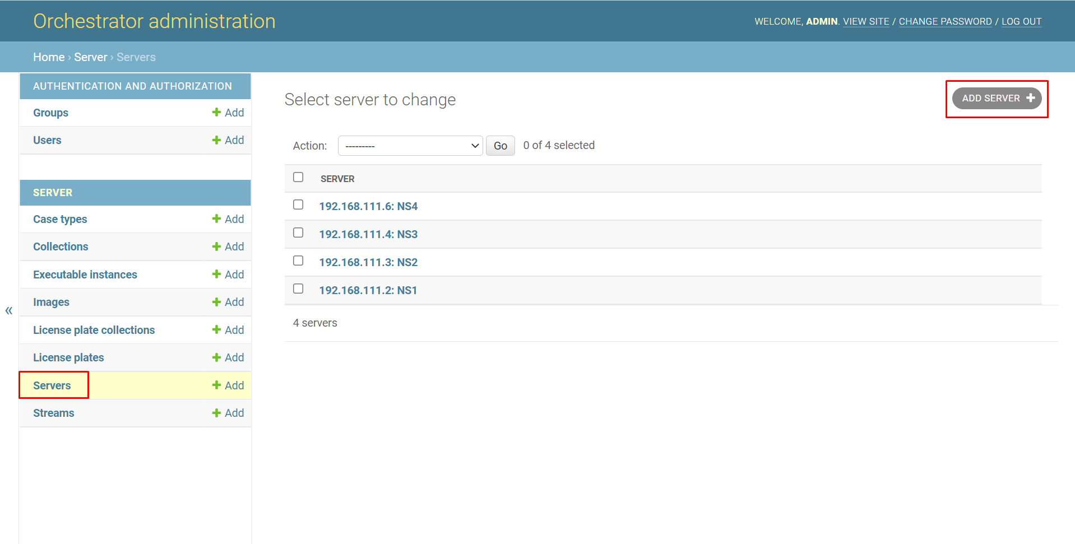This screenshot has width=1075, height=544.
Task: Open the Servers item in the sidebar
Action: coord(52,385)
